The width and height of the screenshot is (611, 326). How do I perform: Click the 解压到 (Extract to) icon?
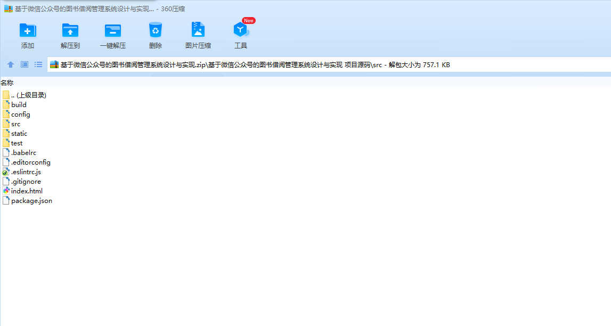(x=70, y=30)
